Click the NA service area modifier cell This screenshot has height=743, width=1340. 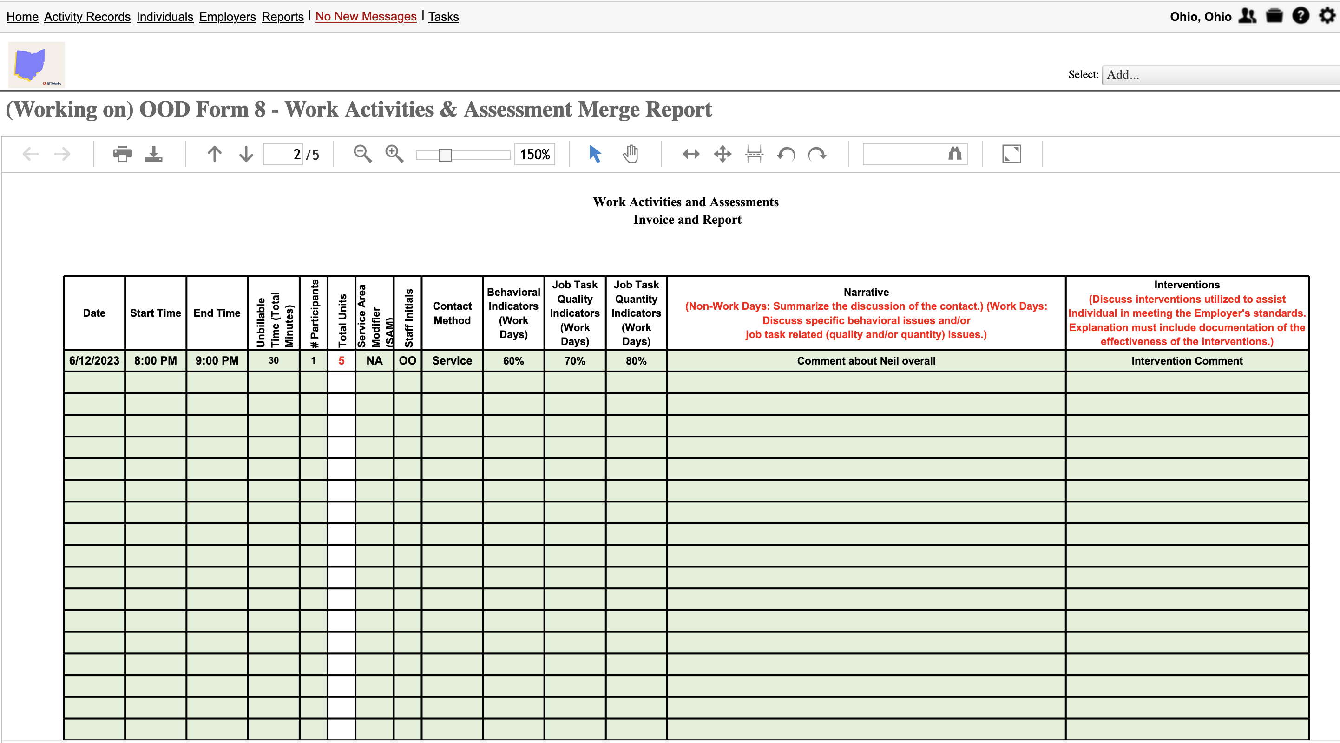[374, 360]
